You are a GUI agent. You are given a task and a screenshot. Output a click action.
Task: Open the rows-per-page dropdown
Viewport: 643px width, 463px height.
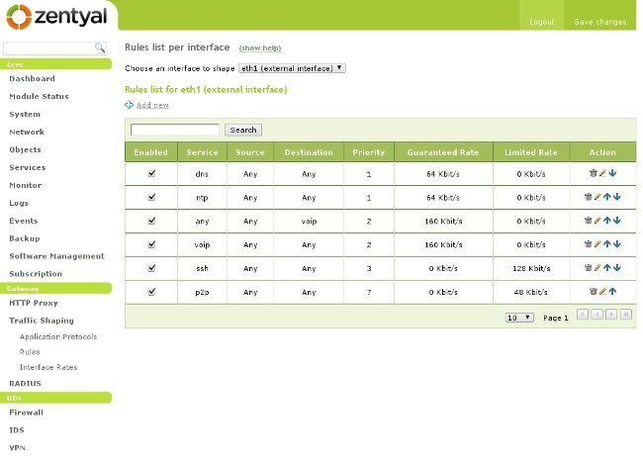pyautogui.click(x=519, y=318)
